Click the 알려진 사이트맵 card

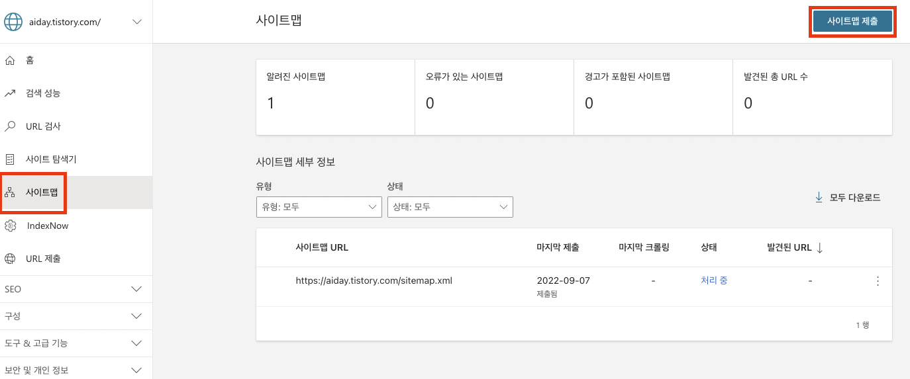[x=336, y=97]
